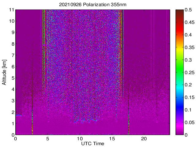The height and width of the screenshot is (147, 196).
Task: Click the 5 tick on the altitude axis
Action: [x=13, y=78]
